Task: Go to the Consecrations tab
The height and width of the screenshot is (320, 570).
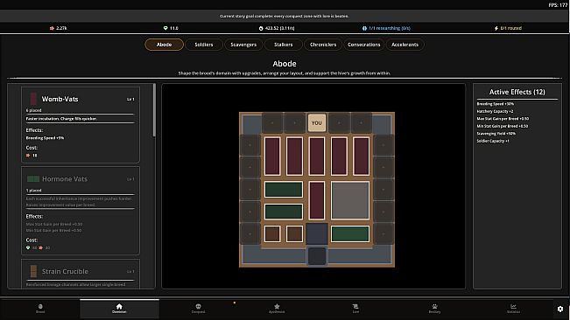Action: tap(364, 45)
